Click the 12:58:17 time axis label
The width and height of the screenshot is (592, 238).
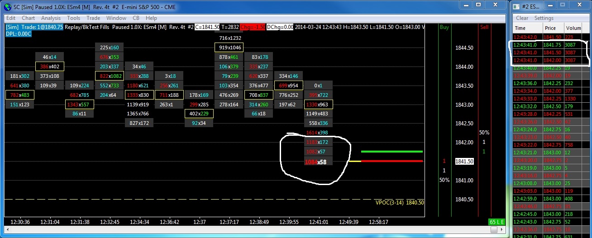point(378,222)
